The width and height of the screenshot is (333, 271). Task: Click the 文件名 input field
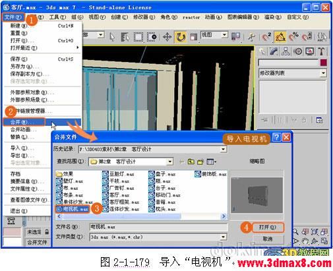pyautogui.click(x=158, y=227)
